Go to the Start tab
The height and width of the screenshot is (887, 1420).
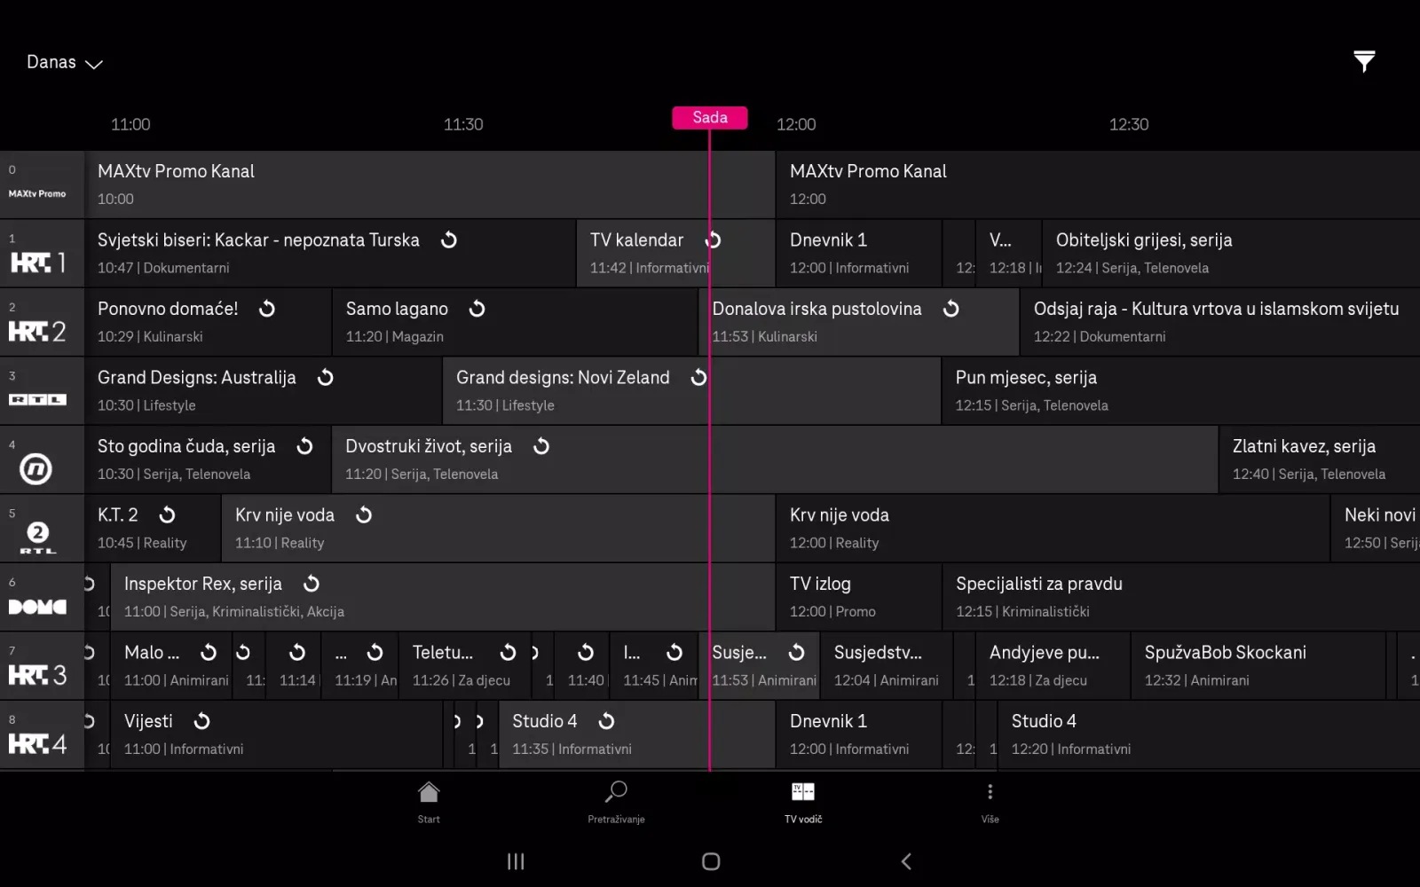point(429,802)
